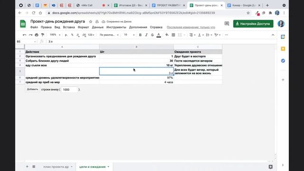
Task: Print the spreadsheet
Action: [37, 35]
